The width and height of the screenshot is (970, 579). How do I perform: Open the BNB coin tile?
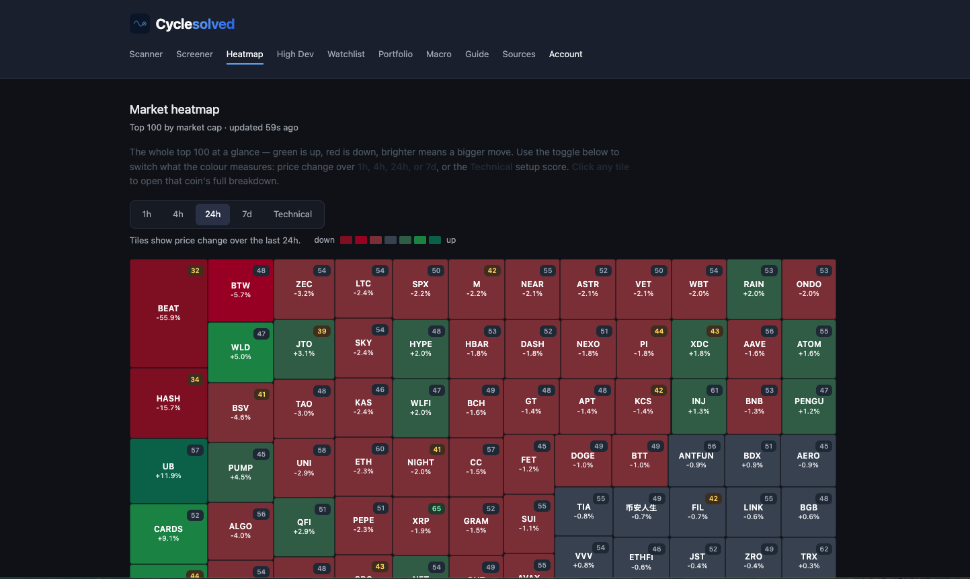pos(754,407)
